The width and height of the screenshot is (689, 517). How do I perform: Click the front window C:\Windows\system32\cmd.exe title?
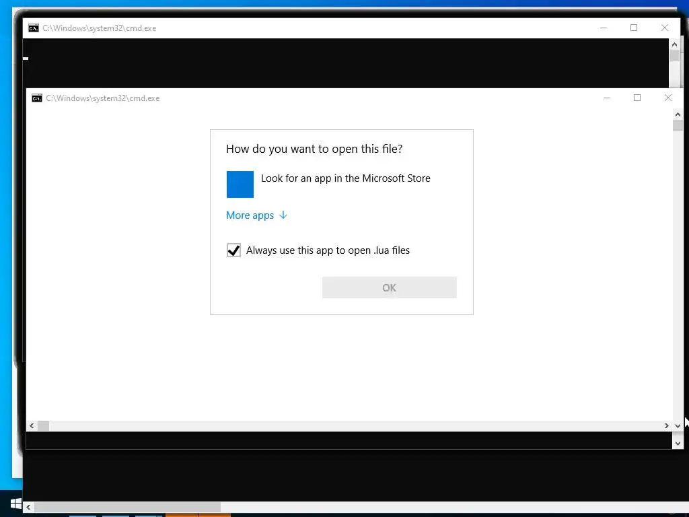(102, 98)
